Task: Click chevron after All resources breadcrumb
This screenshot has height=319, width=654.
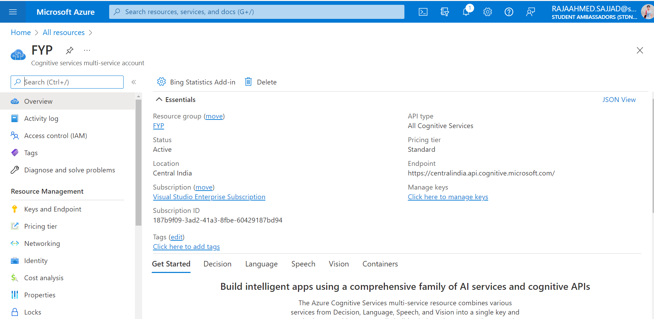Action: coord(91,33)
